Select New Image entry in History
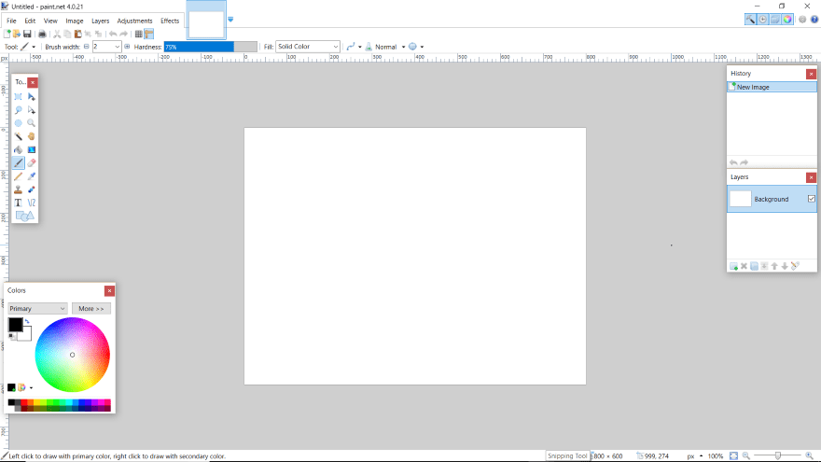 click(x=753, y=87)
